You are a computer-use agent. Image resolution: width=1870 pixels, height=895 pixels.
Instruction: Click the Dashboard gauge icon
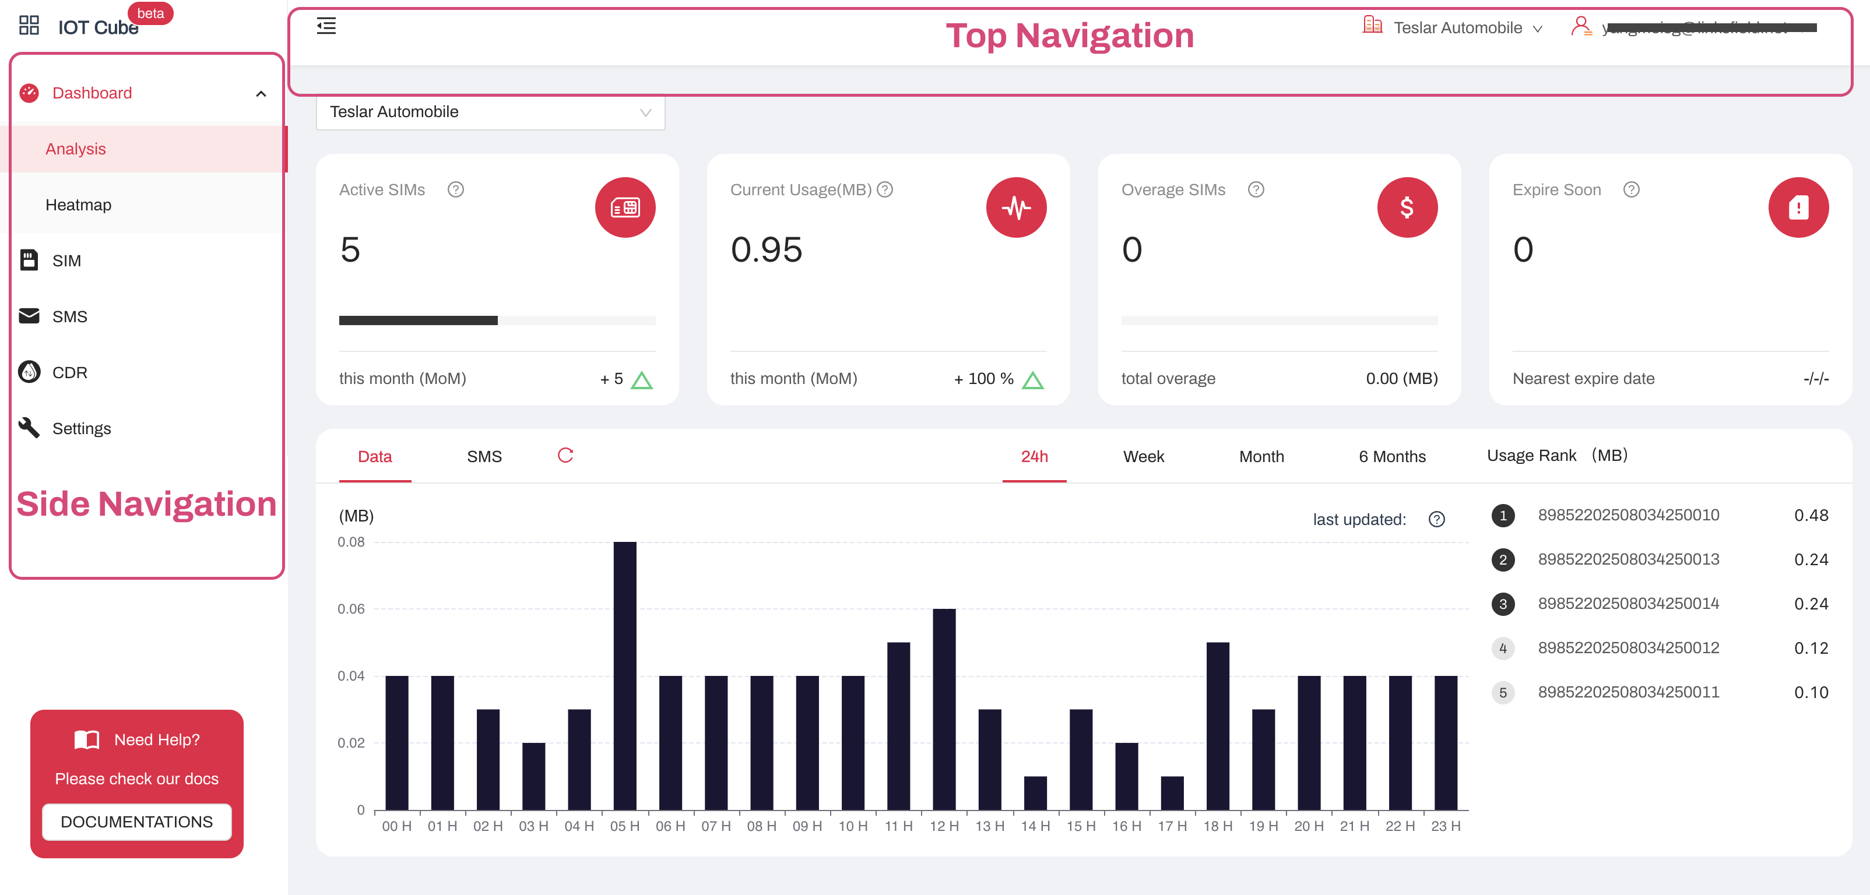pyautogui.click(x=29, y=93)
